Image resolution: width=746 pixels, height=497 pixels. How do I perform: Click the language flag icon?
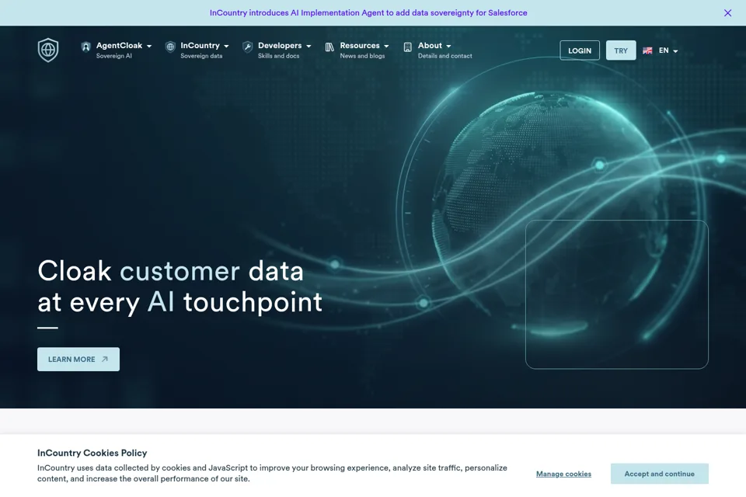[647, 50]
